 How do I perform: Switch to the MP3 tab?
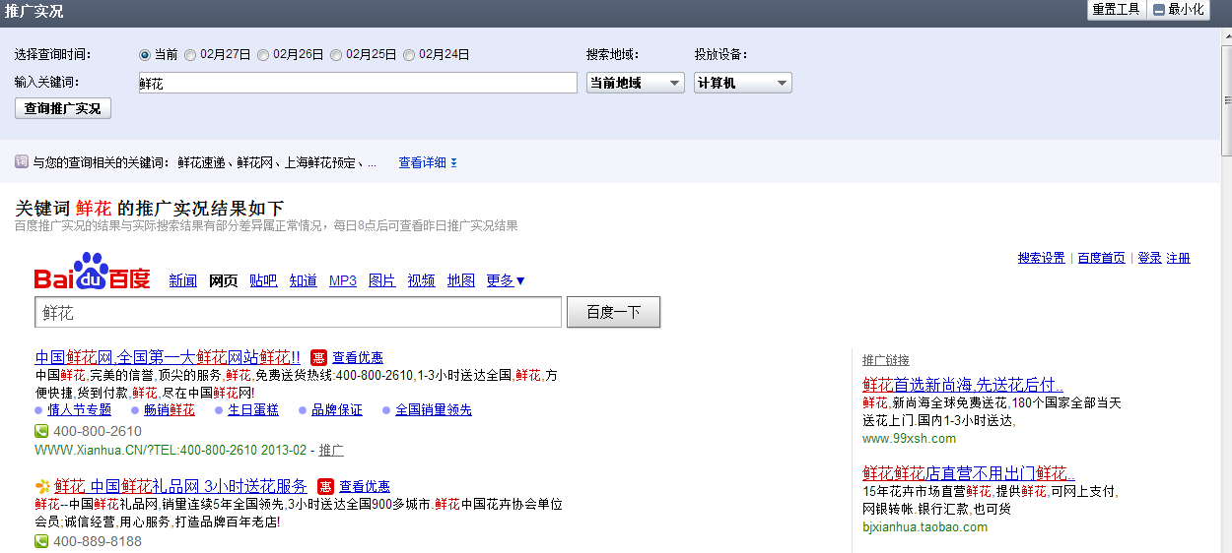pos(343,280)
